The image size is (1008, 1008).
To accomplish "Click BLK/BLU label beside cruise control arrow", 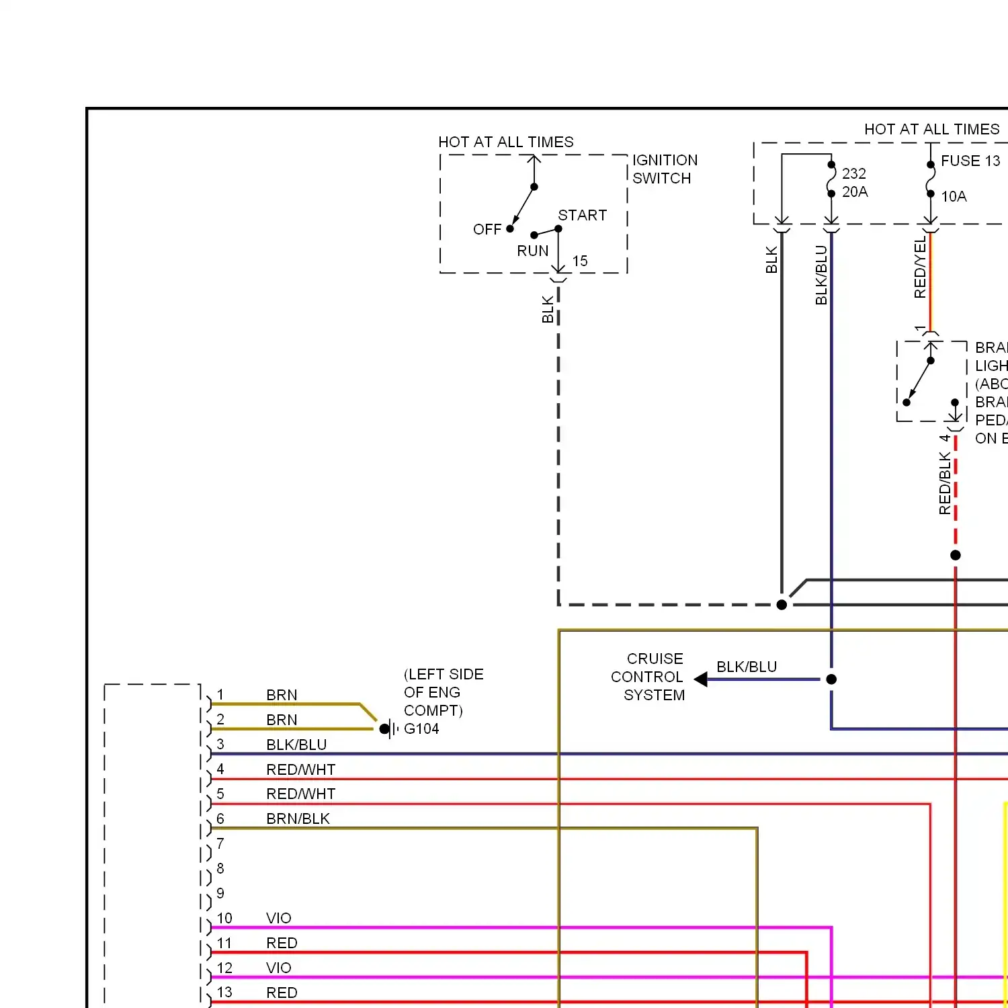I will 747,667.
